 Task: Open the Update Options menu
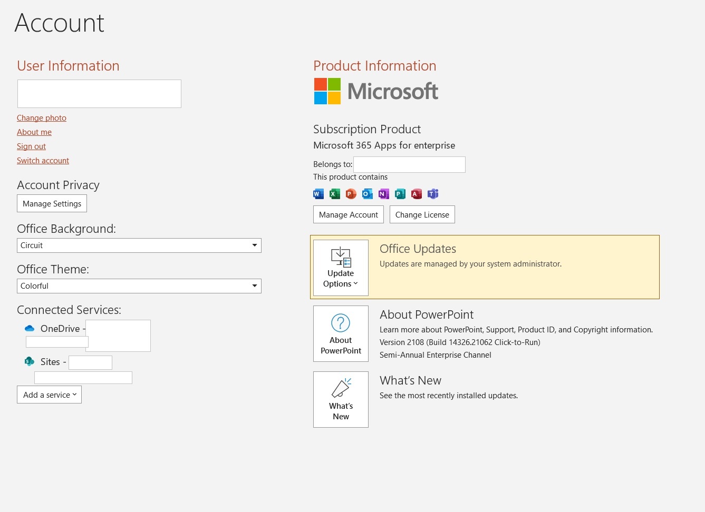(341, 268)
